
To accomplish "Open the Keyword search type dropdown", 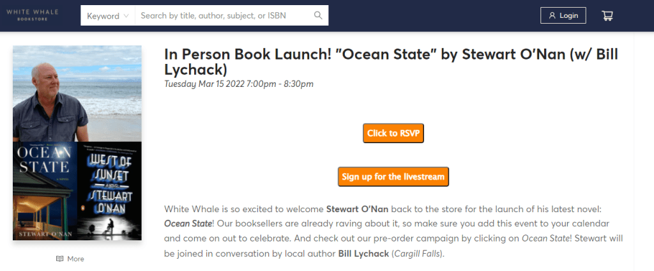I will [x=107, y=16].
